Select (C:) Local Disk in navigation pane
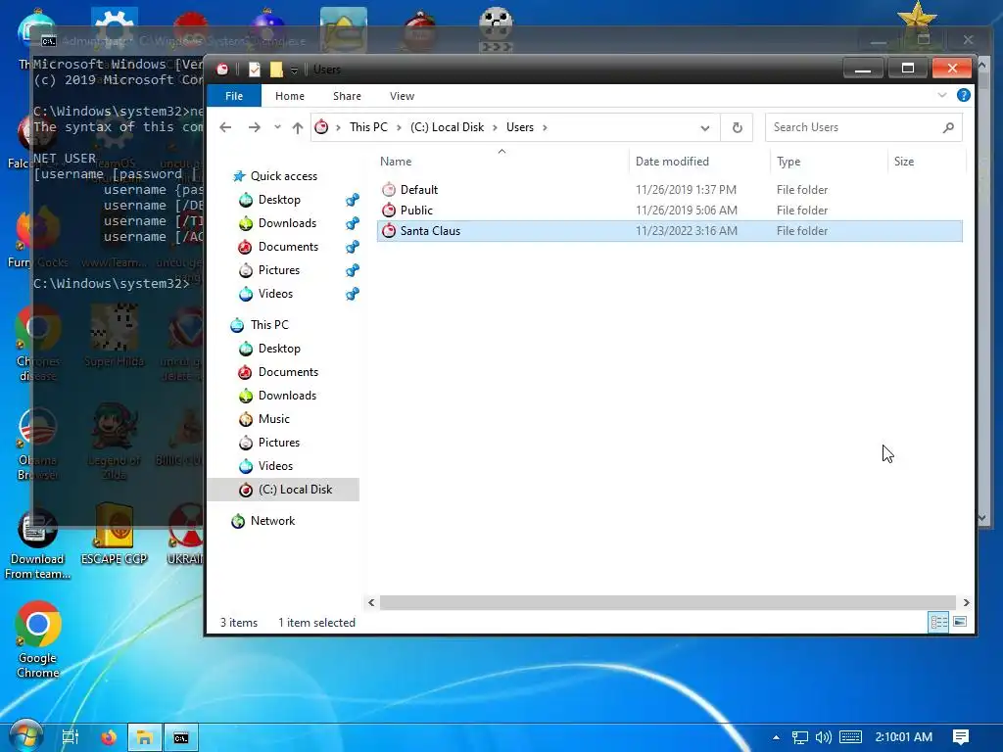The width and height of the screenshot is (1003, 752). tap(283, 490)
